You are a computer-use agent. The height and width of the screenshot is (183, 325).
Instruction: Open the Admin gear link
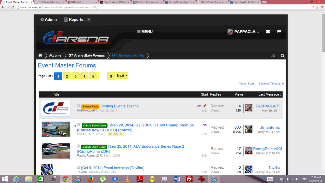pos(48,19)
